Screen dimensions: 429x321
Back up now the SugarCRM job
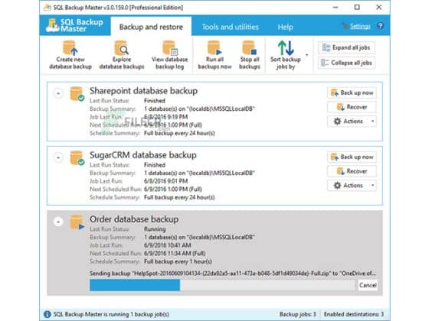click(352, 157)
